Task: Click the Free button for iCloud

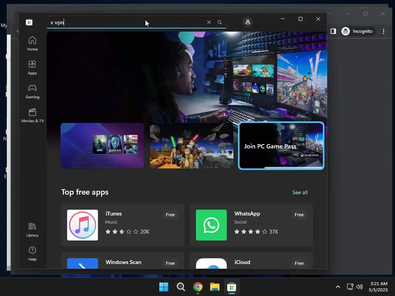Action: [299, 263]
